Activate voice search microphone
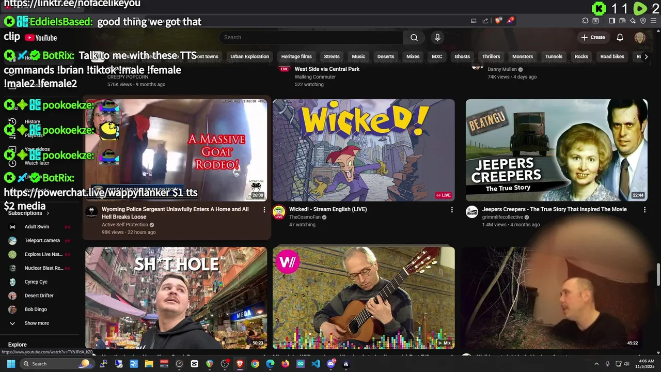 (437, 37)
